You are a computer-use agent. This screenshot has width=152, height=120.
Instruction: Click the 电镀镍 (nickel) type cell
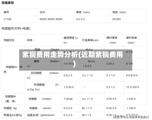(x=40, y=99)
